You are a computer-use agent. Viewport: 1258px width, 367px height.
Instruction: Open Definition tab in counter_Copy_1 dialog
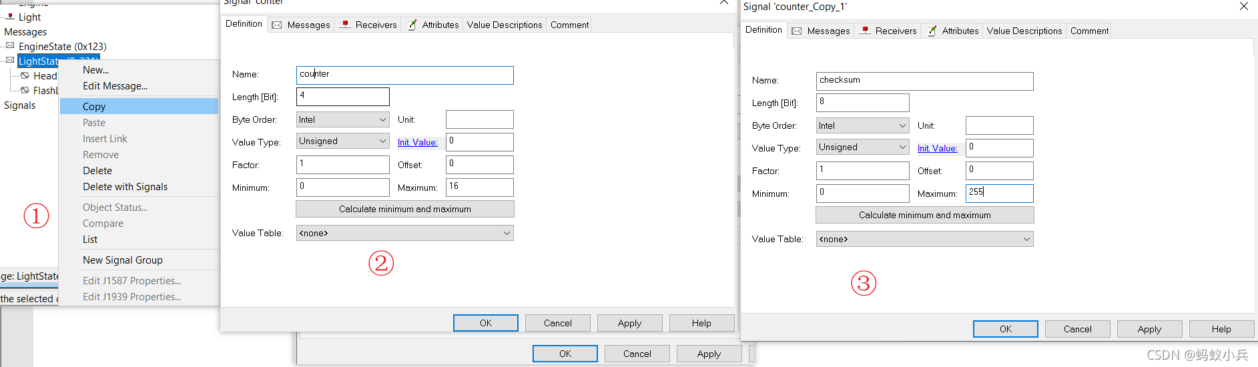(763, 30)
